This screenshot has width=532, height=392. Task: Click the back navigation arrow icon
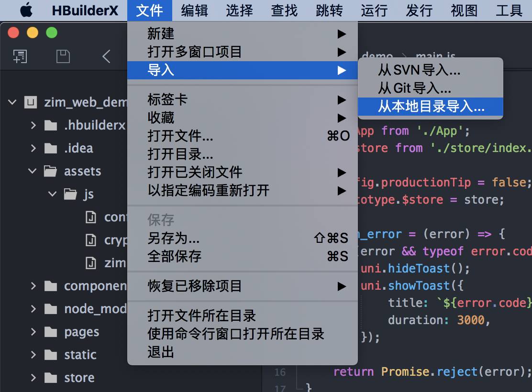click(106, 56)
